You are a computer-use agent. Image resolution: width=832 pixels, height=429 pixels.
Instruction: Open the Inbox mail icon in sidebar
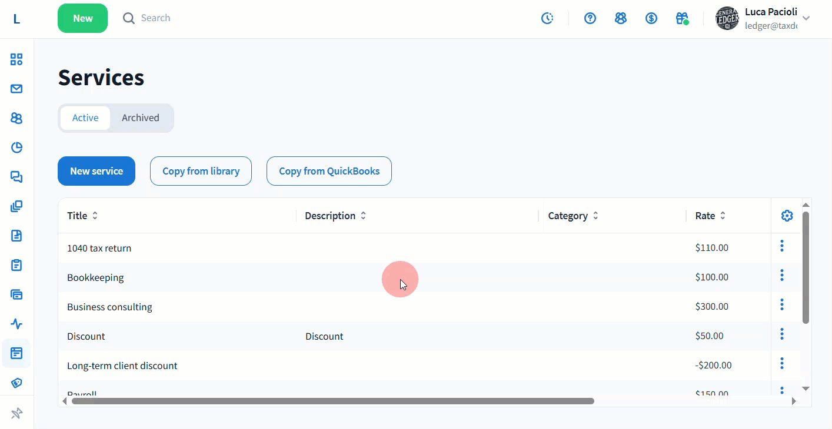click(16, 89)
